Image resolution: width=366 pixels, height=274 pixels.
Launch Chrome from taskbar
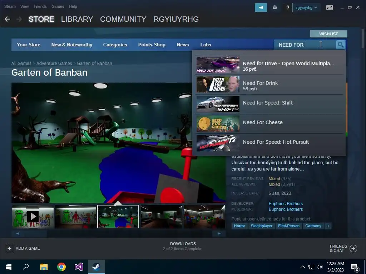[61, 267]
